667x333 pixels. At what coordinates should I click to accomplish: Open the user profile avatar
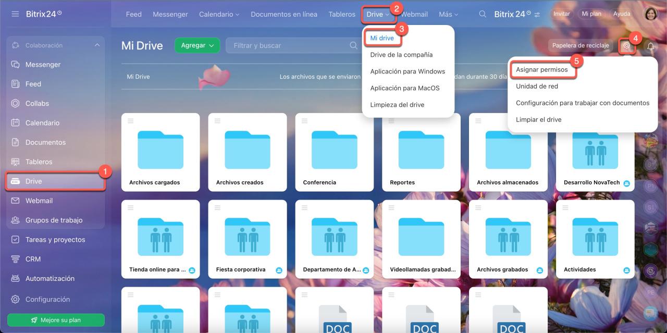(651, 14)
